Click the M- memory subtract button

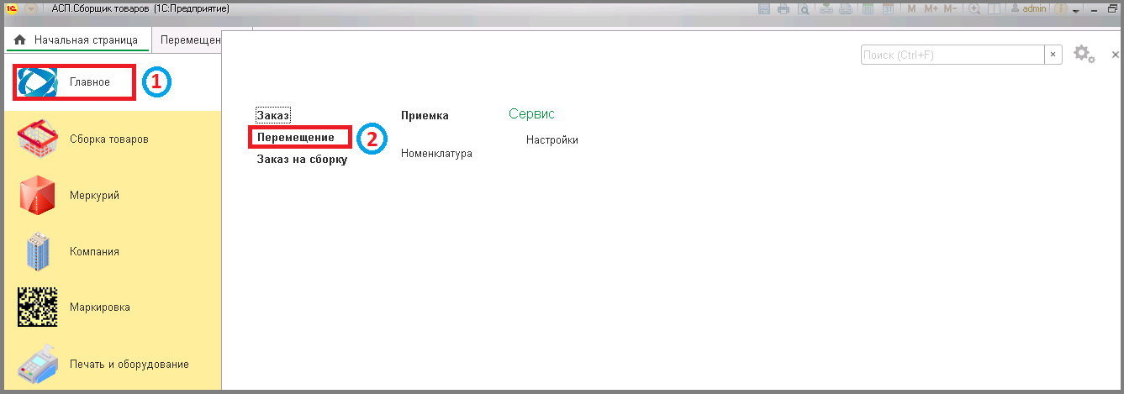(950, 8)
